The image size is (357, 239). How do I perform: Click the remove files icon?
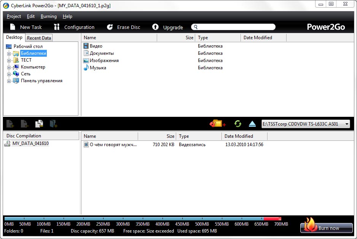tap(24, 124)
